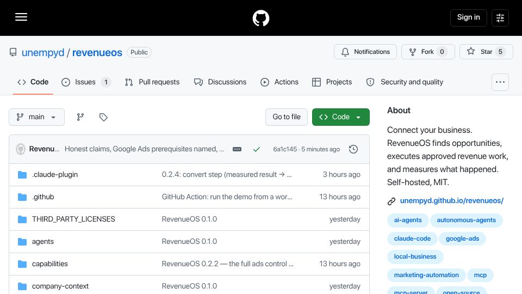
Task: Open the unempyd.github.io/revenueos/ website link
Action: pos(451,201)
